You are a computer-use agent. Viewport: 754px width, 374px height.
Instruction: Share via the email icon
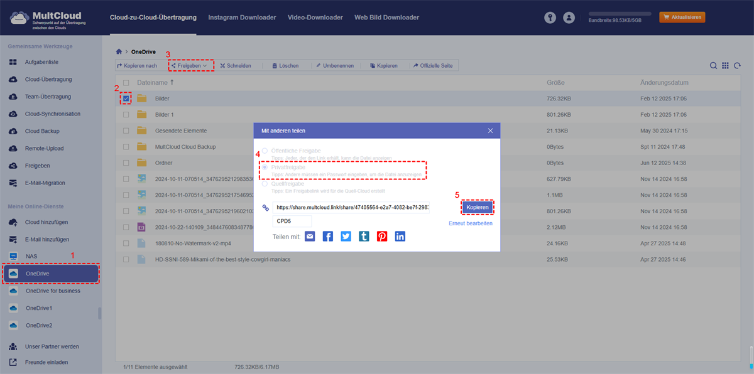pyautogui.click(x=310, y=236)
